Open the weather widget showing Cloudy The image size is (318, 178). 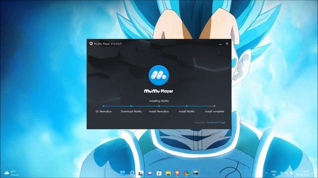pos(11,173)
